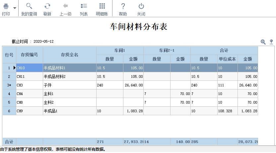Select the 车间1 column group header

tap(120, 50)
